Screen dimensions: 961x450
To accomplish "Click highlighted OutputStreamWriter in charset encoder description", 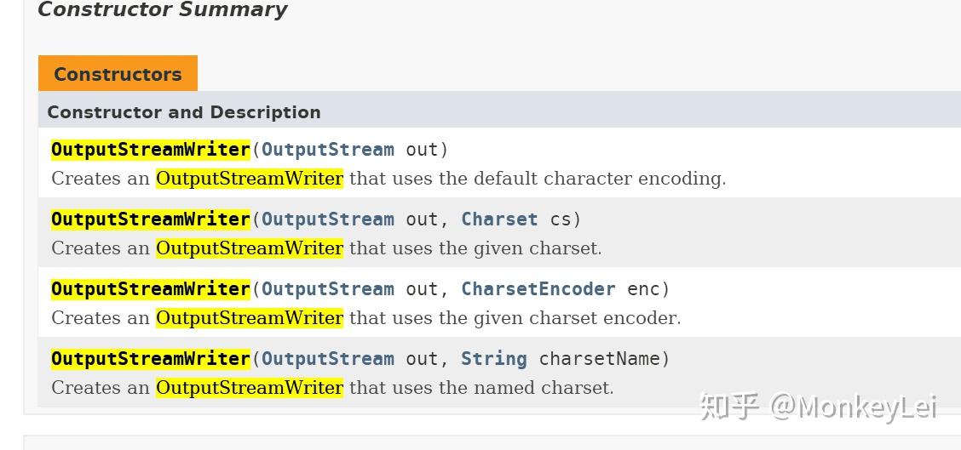I will (250, 318).
